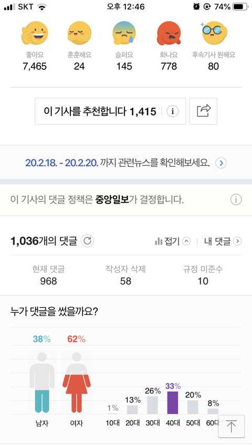The image size is (252, 448).
Task: Select the 훈훈해요 warm smile emoji
Action: tap(79, 33)
